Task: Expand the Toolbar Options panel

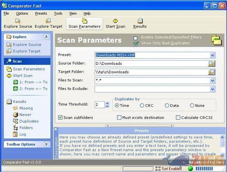Action: tap(46, 144)
